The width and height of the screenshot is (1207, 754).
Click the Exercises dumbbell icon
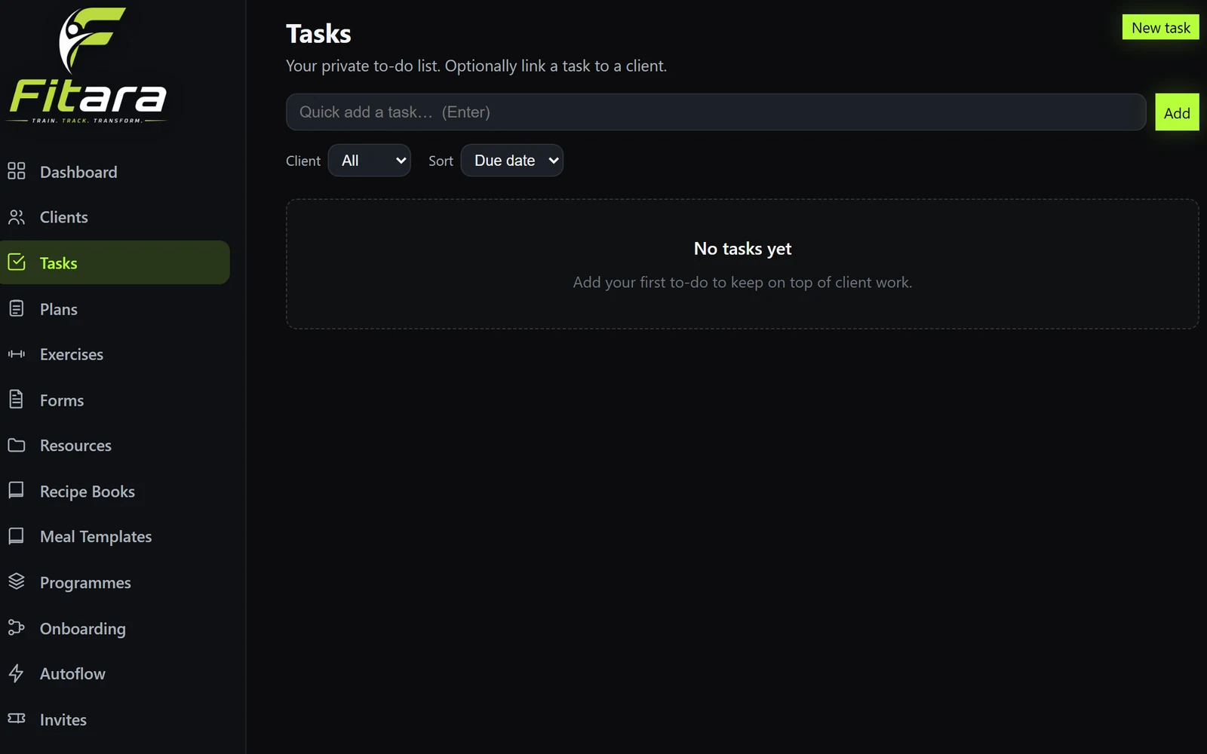tap(17, 354)
